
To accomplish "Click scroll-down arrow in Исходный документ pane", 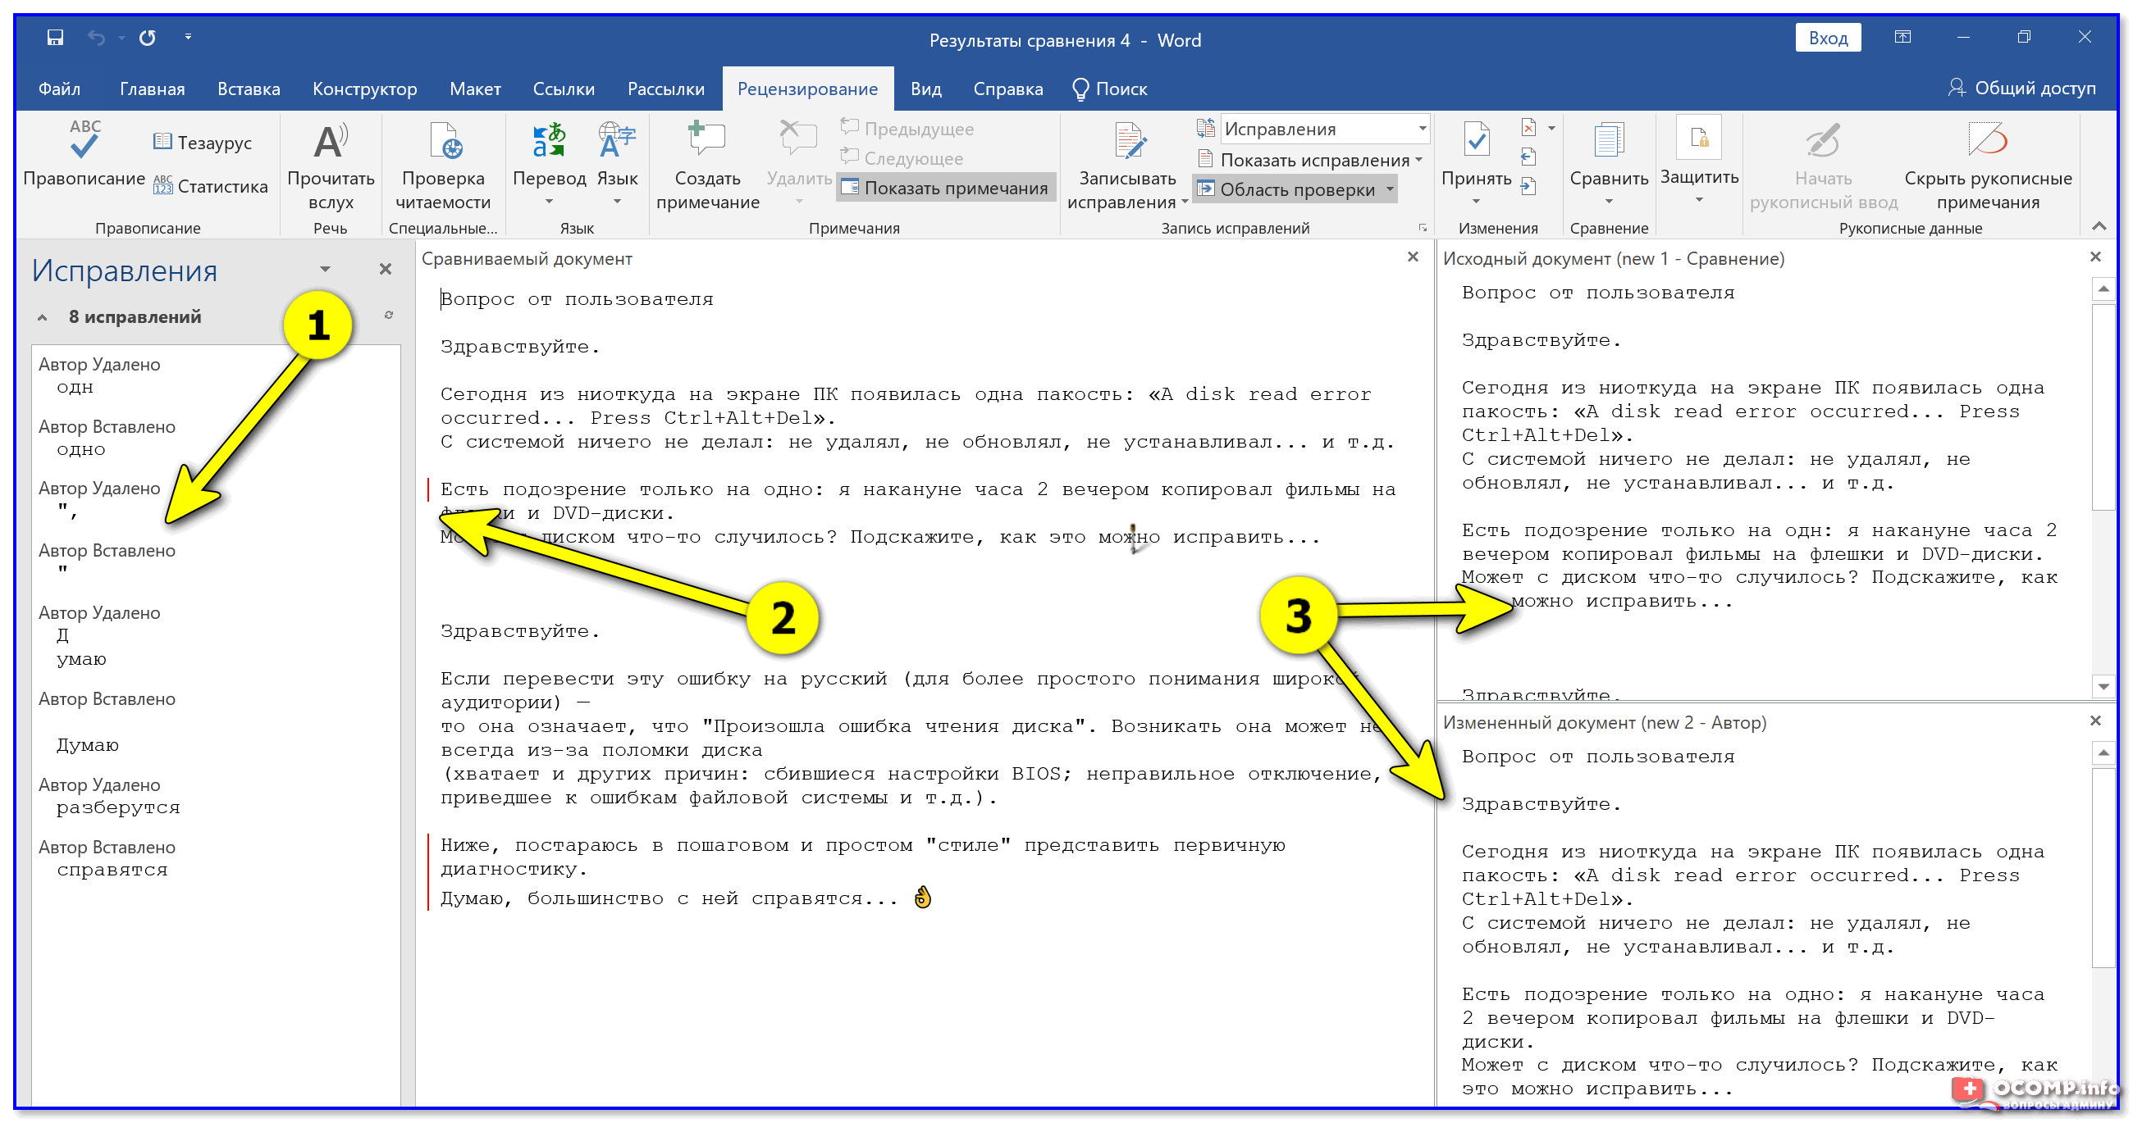I will pyautogui.click(x=2103, y=687).
